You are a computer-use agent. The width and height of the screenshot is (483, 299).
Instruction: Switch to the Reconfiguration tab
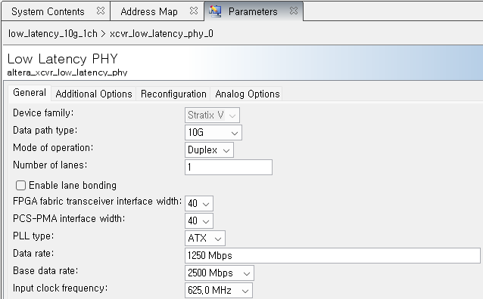pos(173,94)
